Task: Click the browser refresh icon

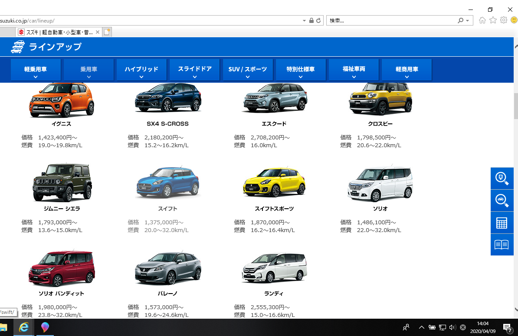Action: (318, 20)
